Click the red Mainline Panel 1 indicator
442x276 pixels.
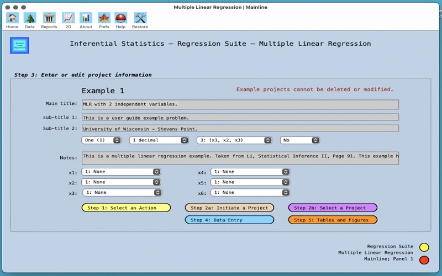tap(424, 260)
